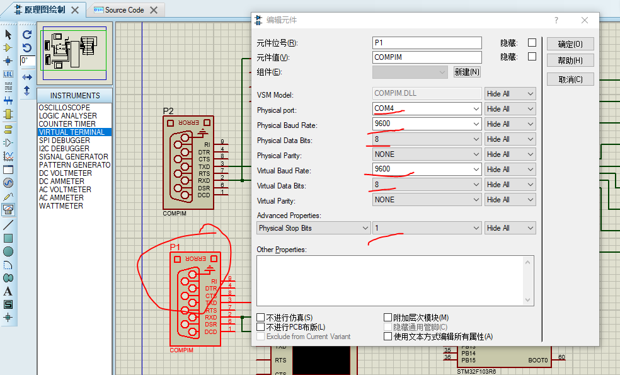Select the Subcircuit Mode tool

coord(8,114)
